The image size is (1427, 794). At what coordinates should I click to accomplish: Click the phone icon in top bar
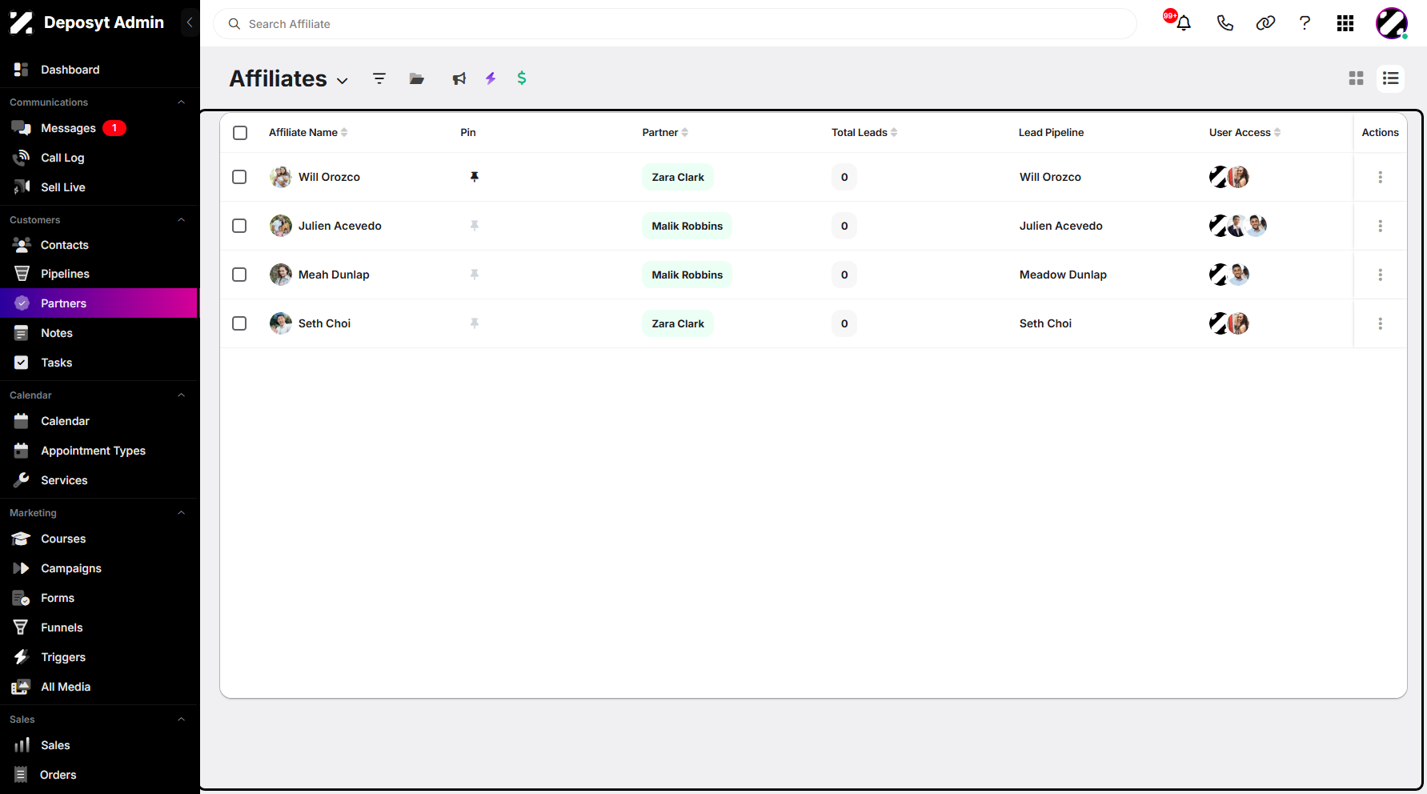click(1225, 23)
